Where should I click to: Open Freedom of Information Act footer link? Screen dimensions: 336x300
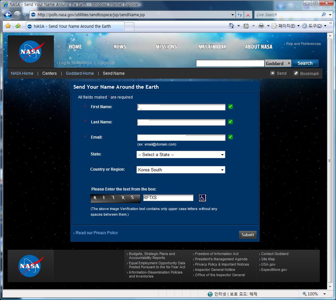pyautogui.click(x=217, y=254)
